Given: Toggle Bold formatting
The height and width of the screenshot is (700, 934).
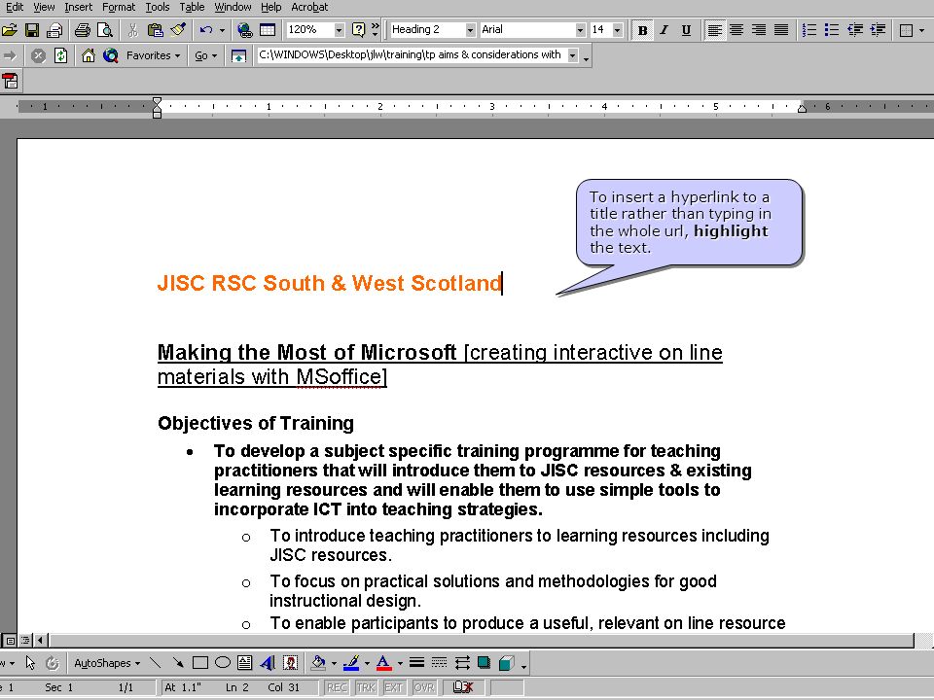Looking at the screenshot, I should pos(642,30).
